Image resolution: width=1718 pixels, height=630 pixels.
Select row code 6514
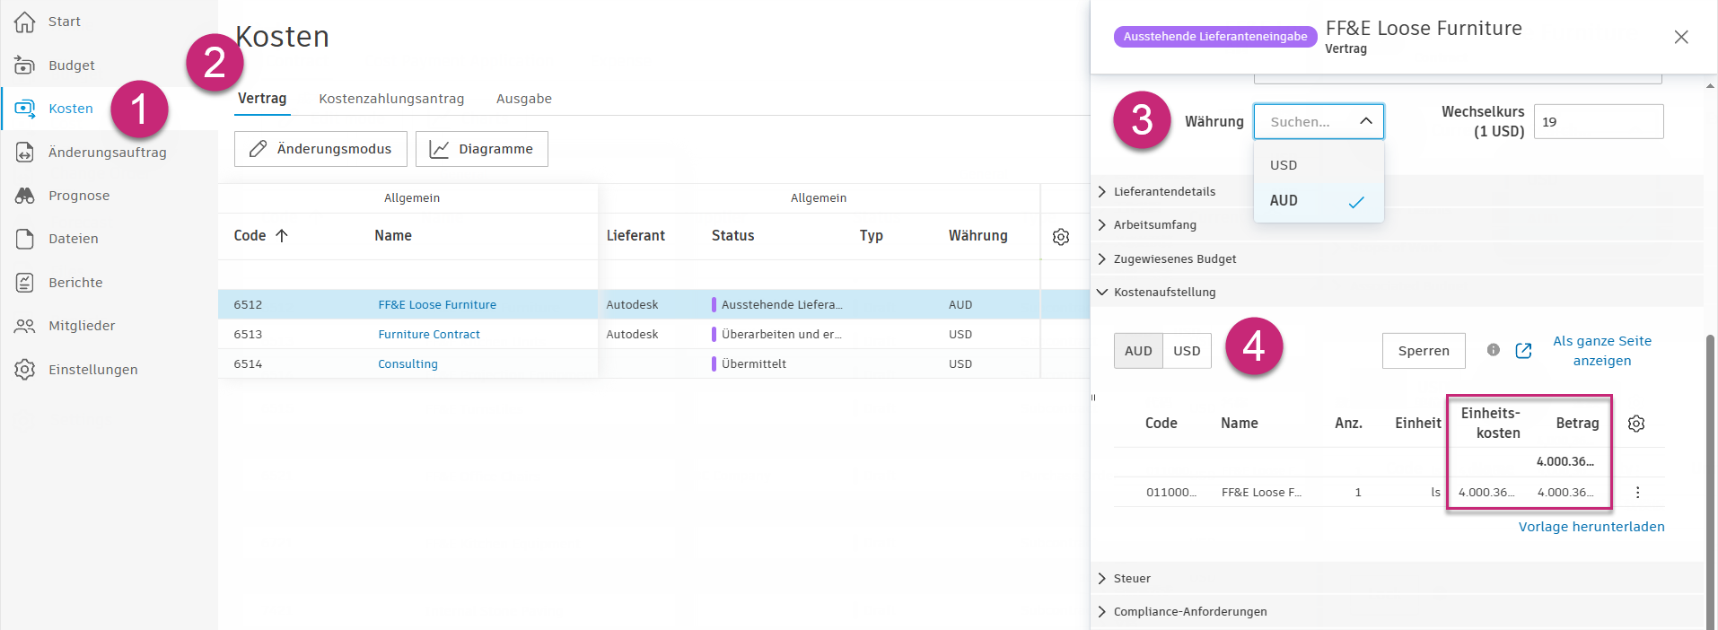pos(248,363)
